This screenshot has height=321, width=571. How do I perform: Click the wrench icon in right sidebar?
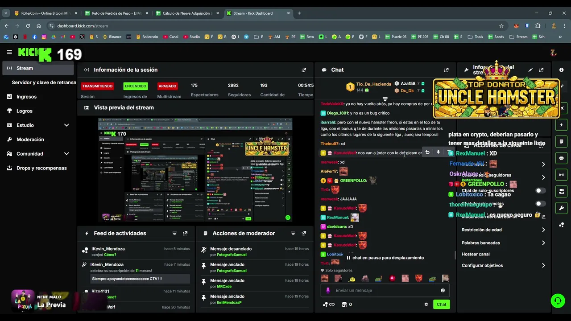pyautogui.click(x=562, y=208)
